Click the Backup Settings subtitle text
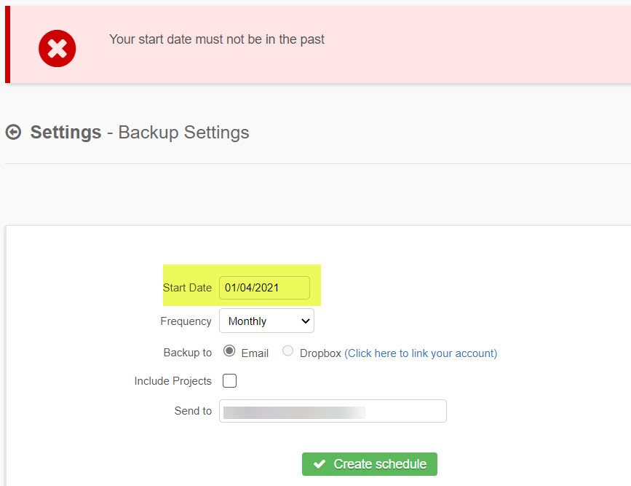 click(183, 133)
